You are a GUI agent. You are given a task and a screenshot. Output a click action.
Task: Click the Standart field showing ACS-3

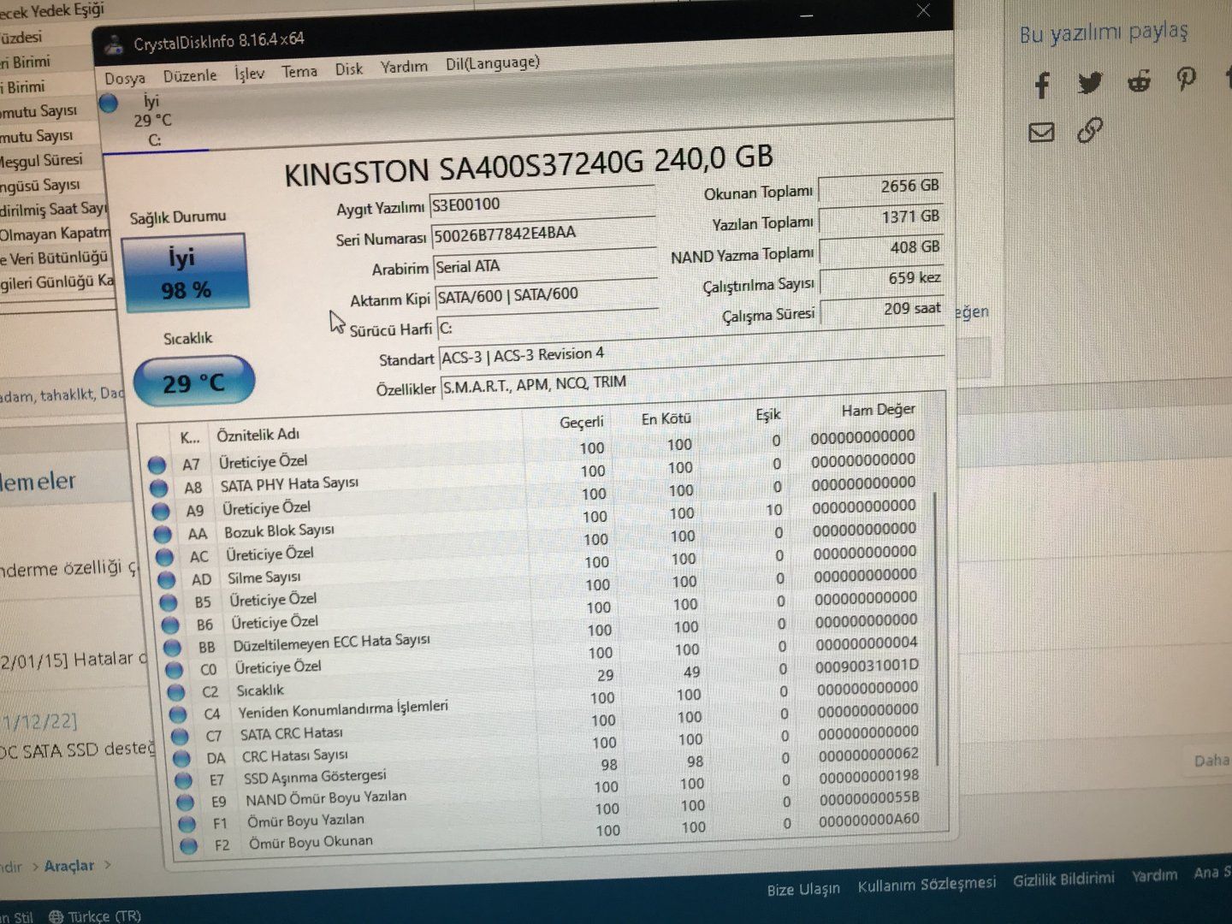click(x=692, y=350)
